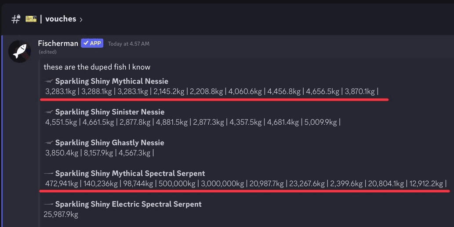454x227 pixels.
Task: Click the locked channel hash icon
Action: [16, 19]
